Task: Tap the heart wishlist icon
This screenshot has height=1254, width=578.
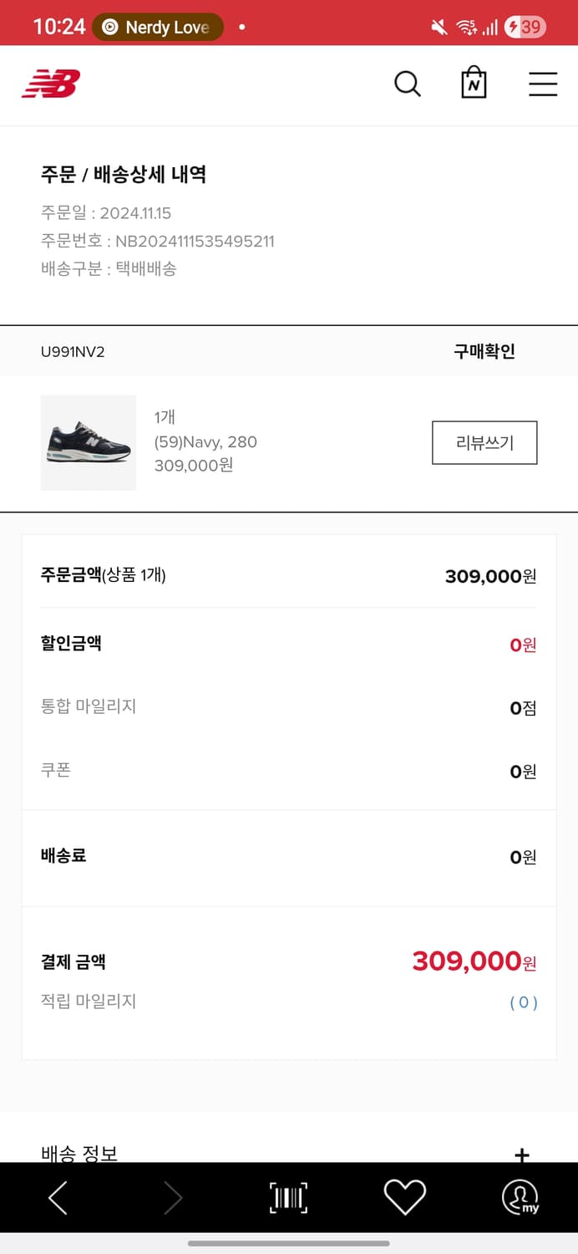Action: coord(404,1197)
